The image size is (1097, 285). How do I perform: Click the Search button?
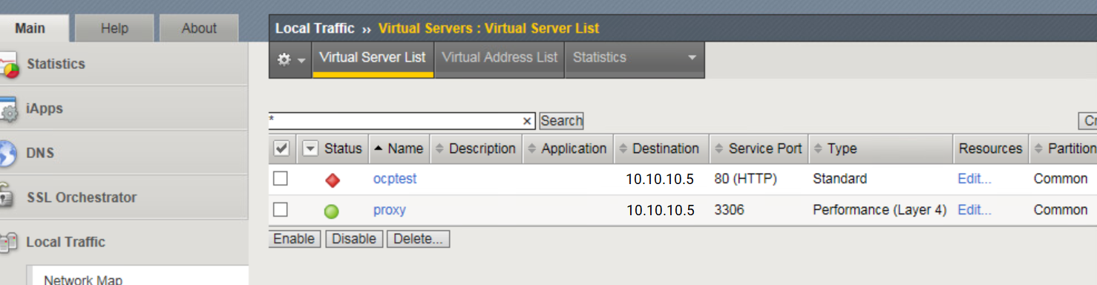(562, 120)
